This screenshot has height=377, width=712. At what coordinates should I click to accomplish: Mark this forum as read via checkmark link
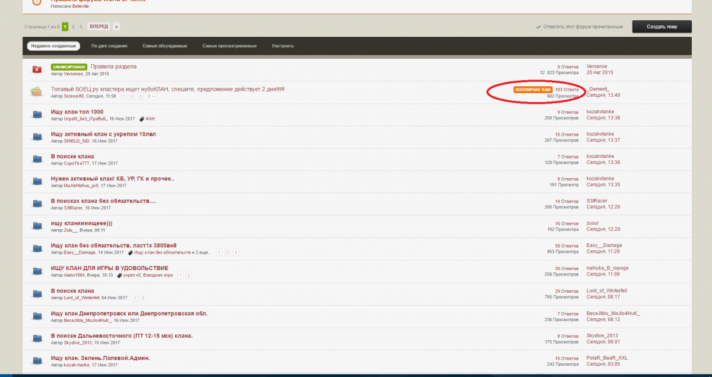579,27
